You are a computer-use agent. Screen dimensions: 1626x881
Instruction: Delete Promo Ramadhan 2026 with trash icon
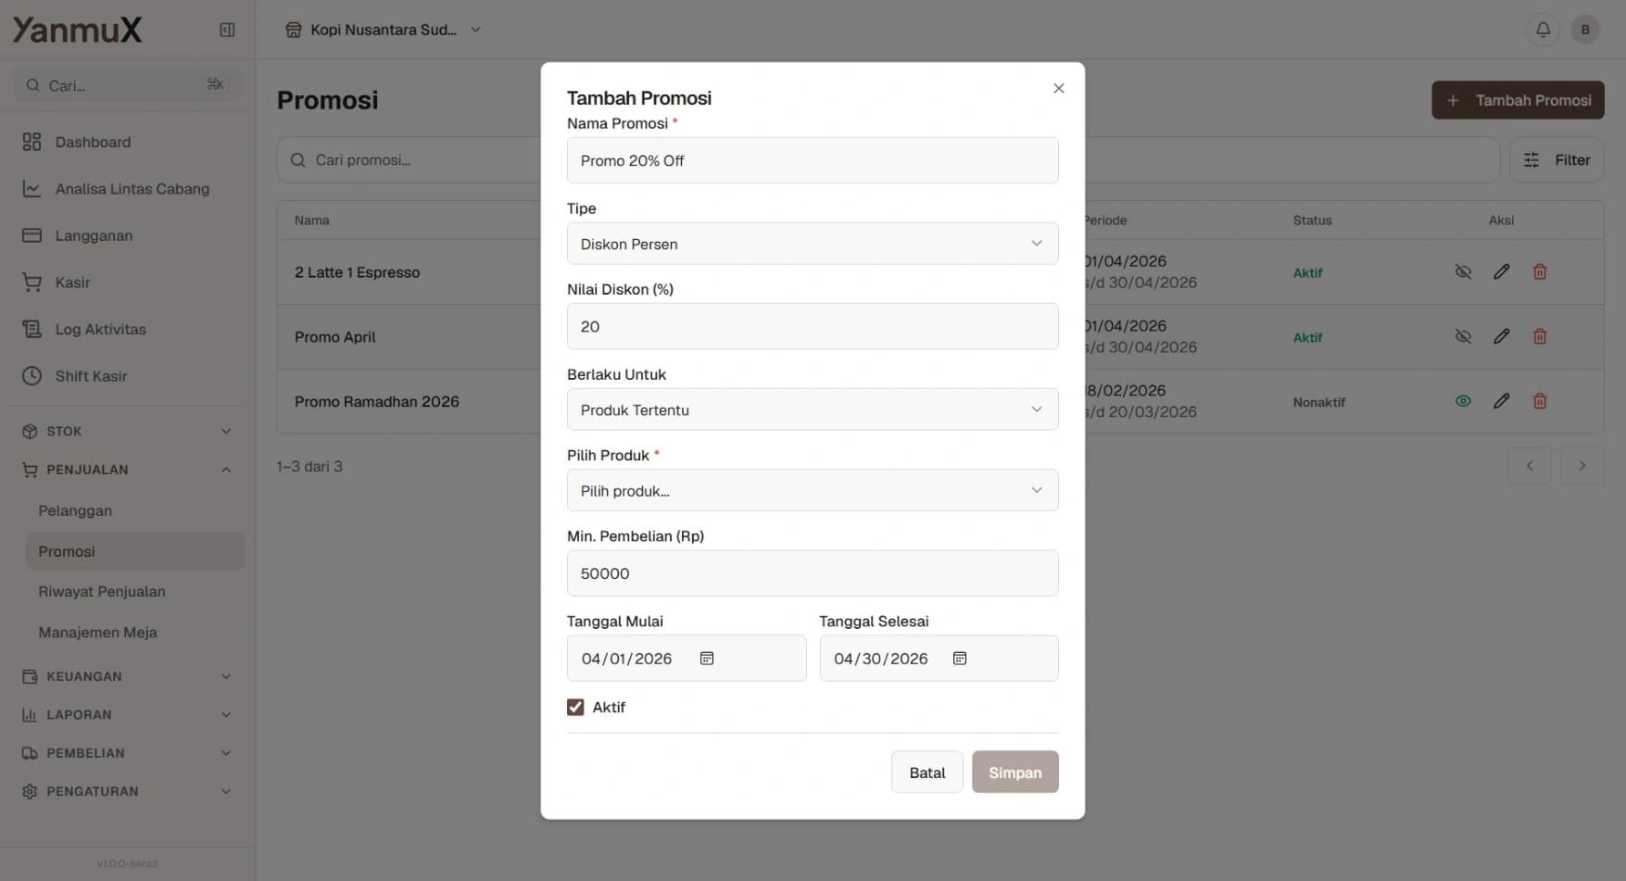(x=1539, y=402)
